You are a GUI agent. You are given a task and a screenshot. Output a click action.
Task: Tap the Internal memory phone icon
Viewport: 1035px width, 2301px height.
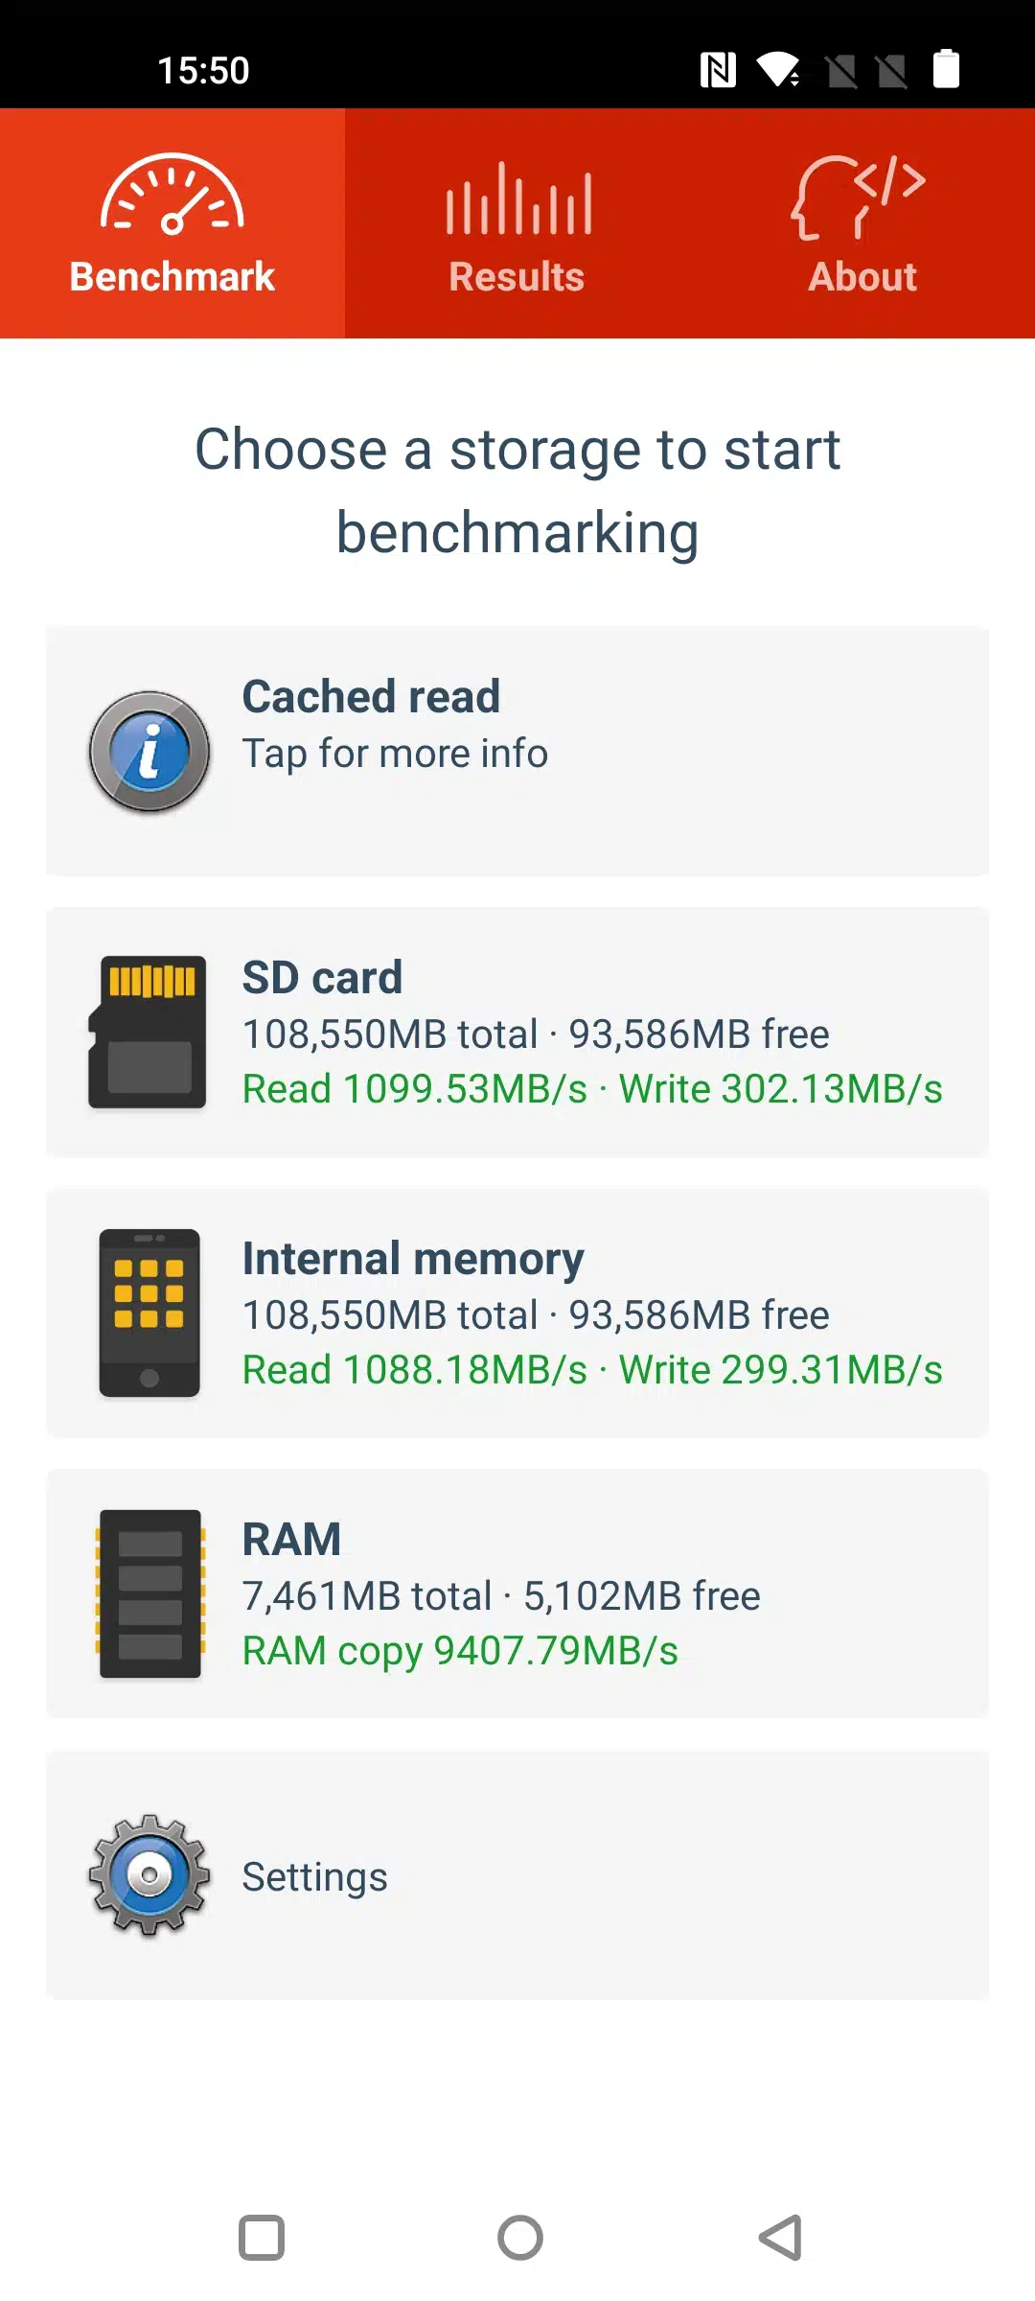[149, 1313]
